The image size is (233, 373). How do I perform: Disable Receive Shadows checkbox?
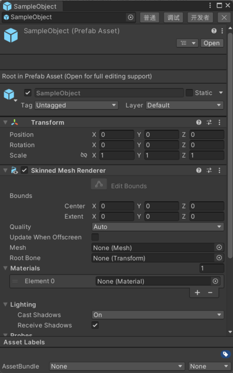point(95,325)
